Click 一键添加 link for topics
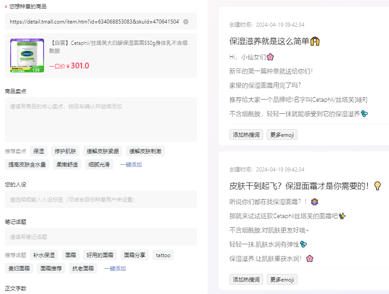The image size is (389, 294). [x=115, y=269]
